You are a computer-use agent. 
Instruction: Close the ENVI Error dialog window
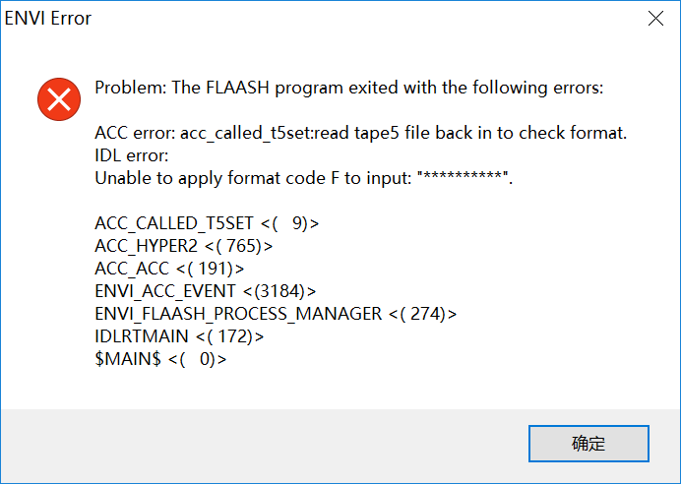coord(653,18)
